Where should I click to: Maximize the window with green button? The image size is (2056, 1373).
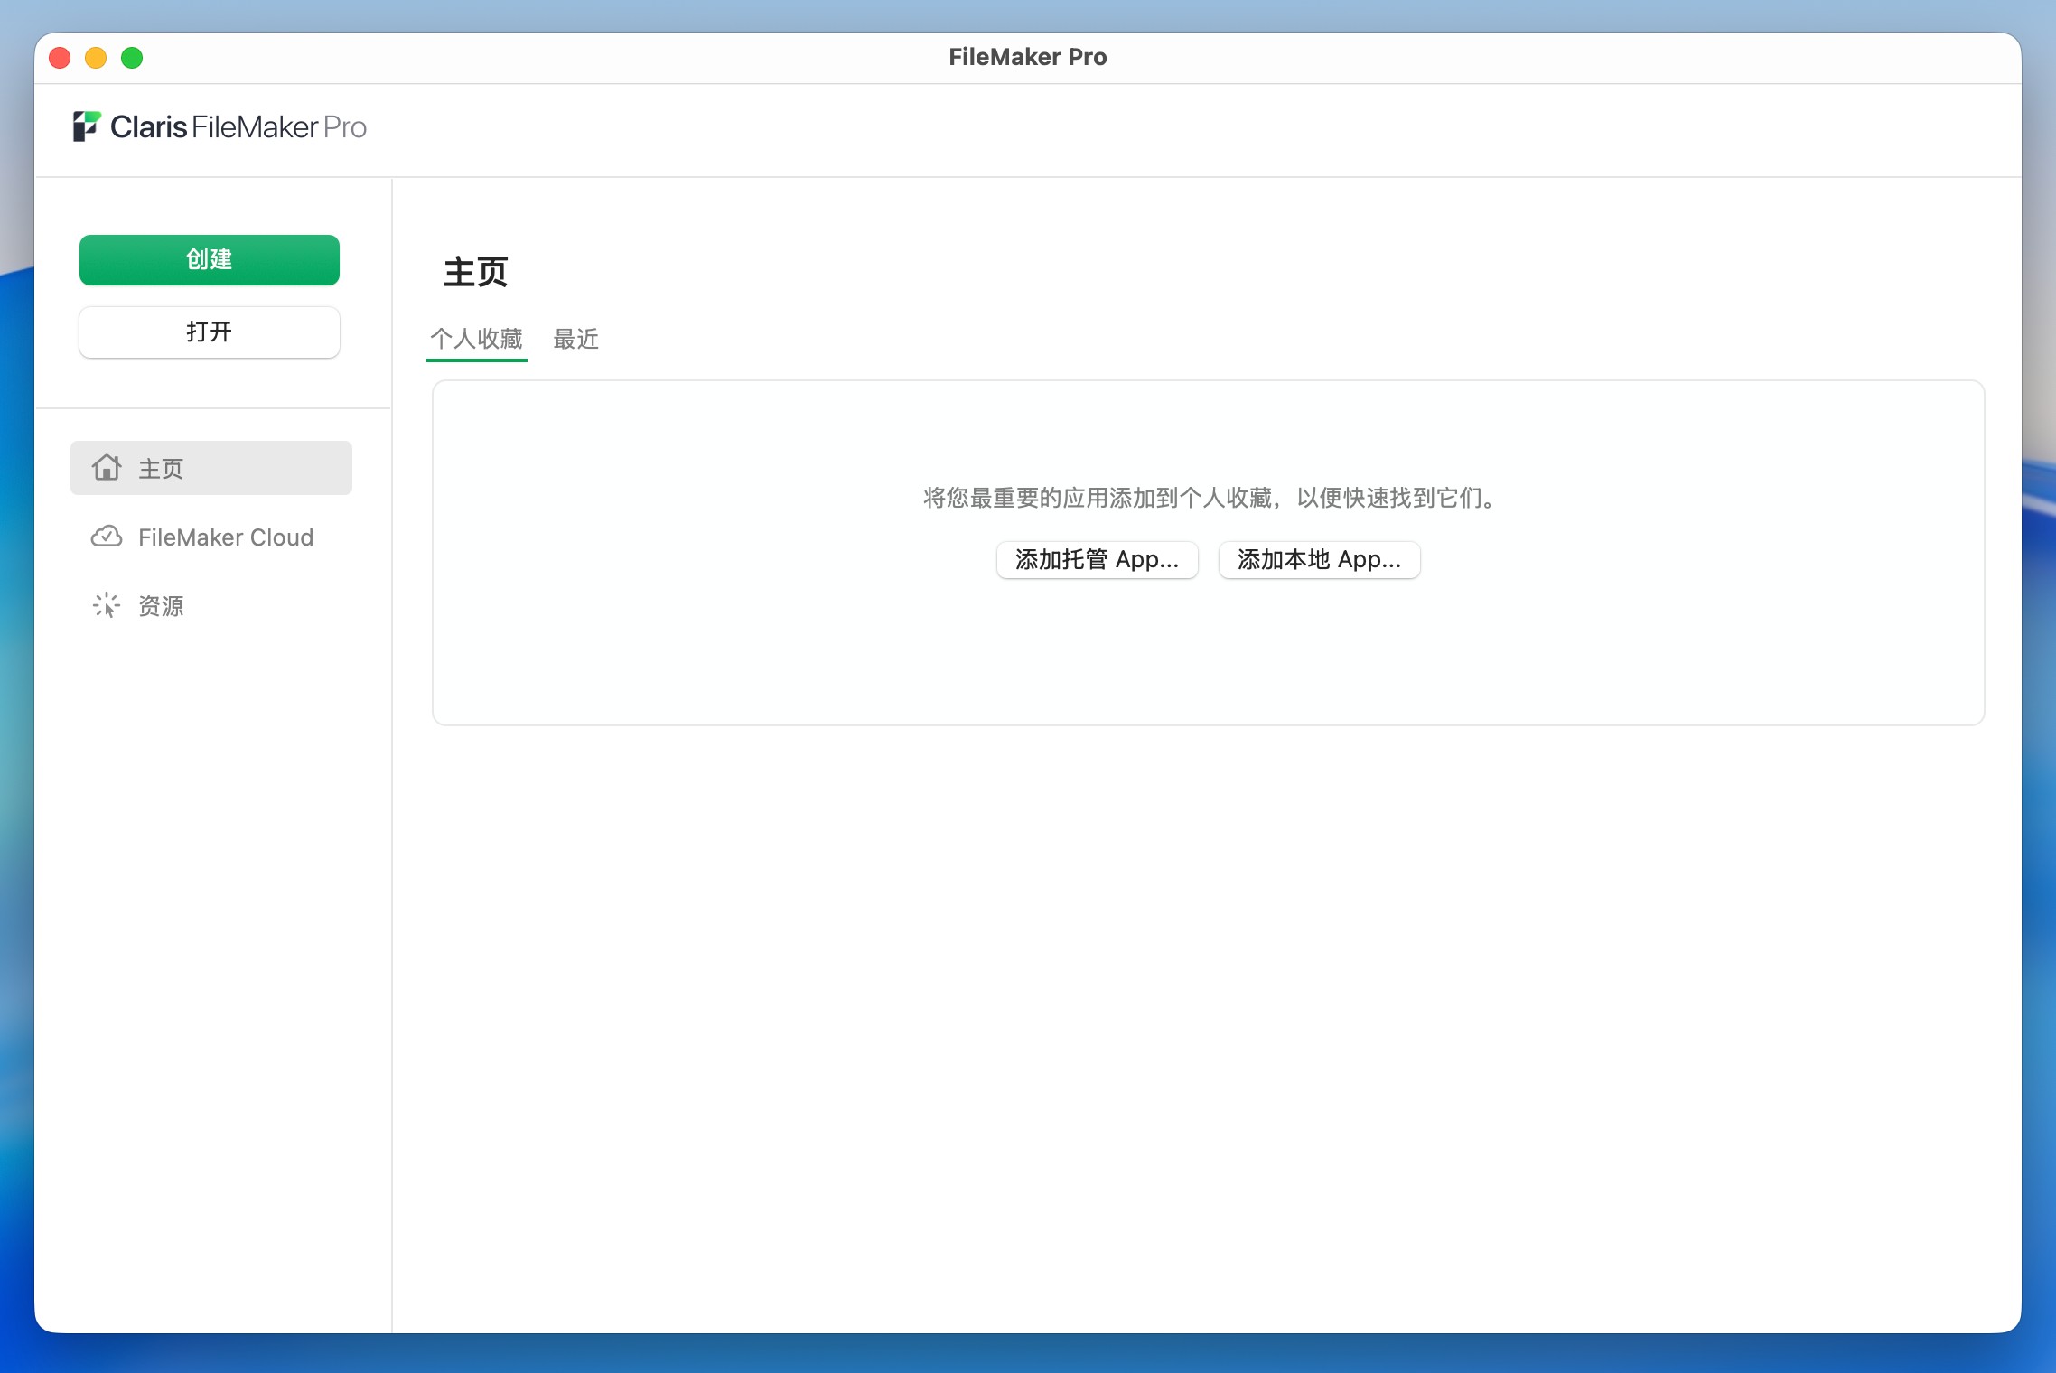click(132, 58)
